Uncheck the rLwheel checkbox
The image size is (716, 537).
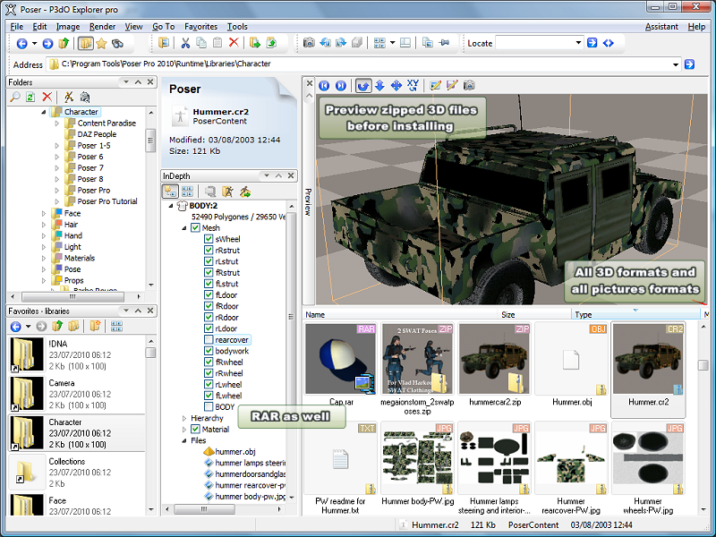(209, 385)
